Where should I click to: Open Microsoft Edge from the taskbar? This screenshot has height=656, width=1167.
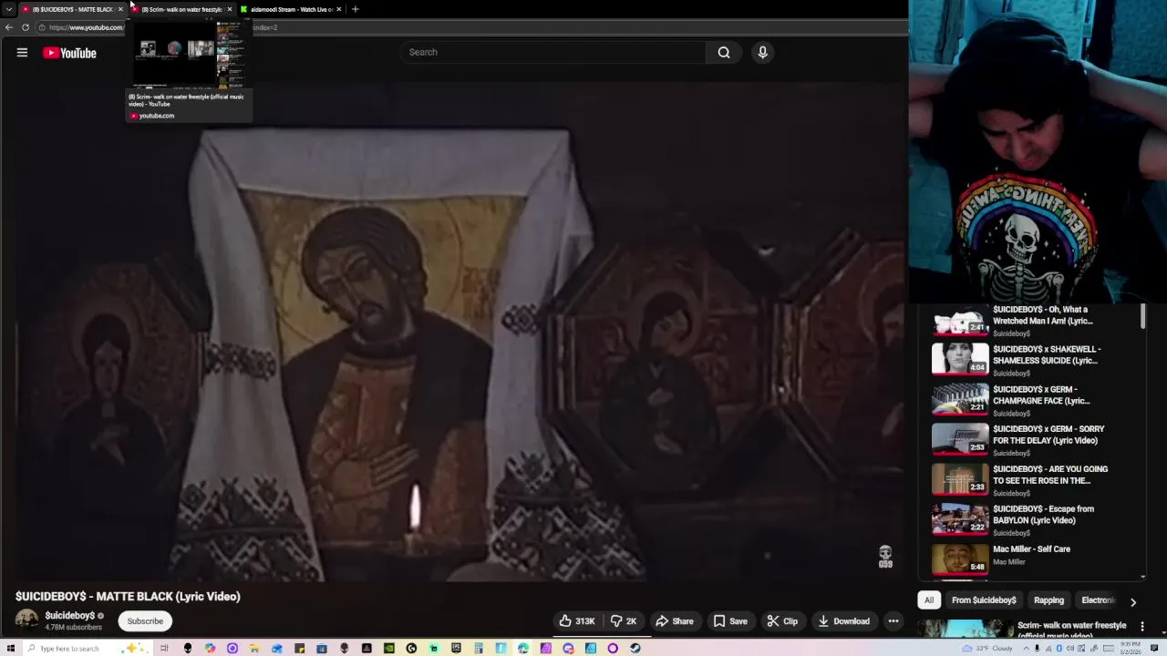tap(523, 648)
